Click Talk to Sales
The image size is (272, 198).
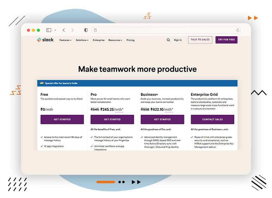pos(200,40)
